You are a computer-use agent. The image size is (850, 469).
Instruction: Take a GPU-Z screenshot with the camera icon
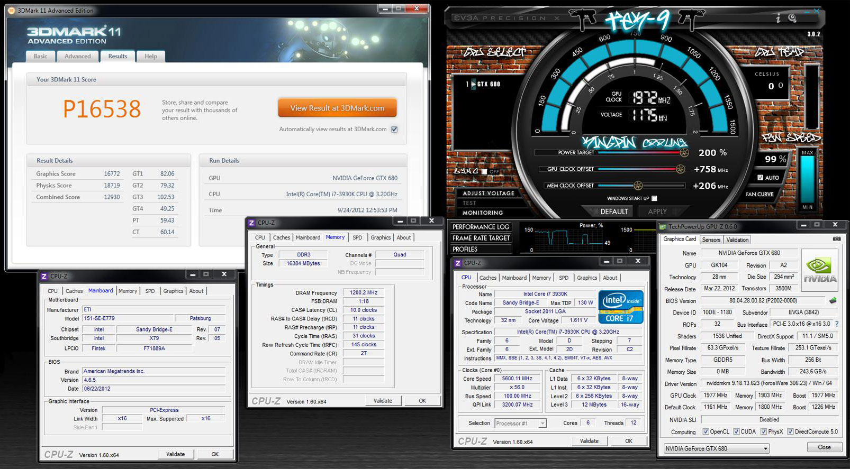pos(836,240)
